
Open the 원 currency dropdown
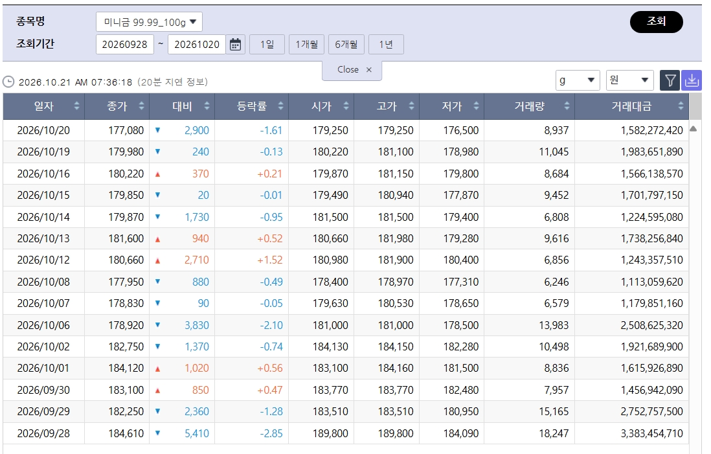(629, 80)
